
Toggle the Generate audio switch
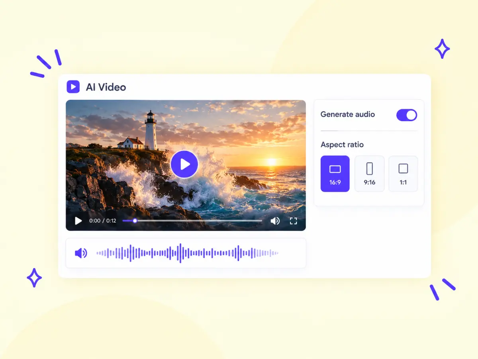[x=407, y=115]
